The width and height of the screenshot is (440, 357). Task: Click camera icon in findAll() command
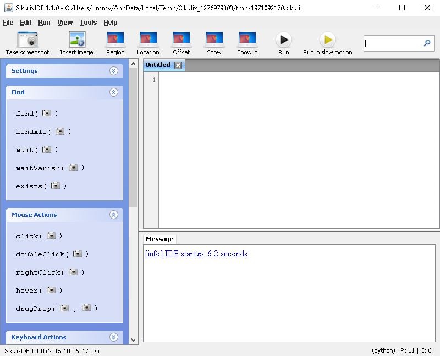coord(60,131)
